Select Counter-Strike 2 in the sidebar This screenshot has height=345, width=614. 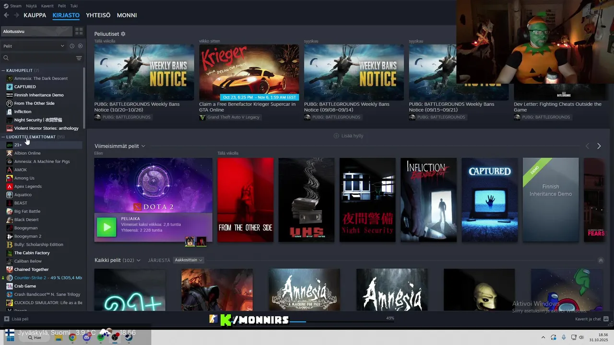coord(43,278)
